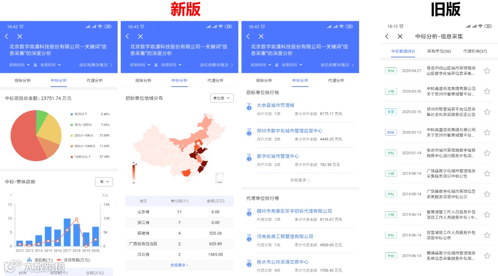Open 结束时间 dropdown on pie chart screen

50,65
